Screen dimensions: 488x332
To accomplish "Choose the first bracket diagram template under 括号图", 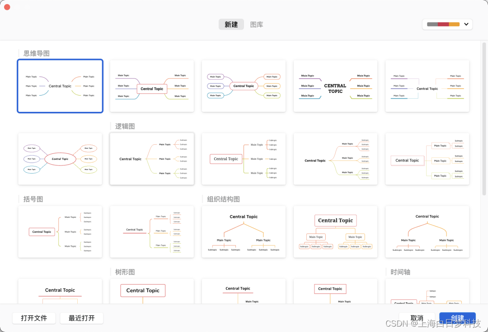I will tap(60, 232).
